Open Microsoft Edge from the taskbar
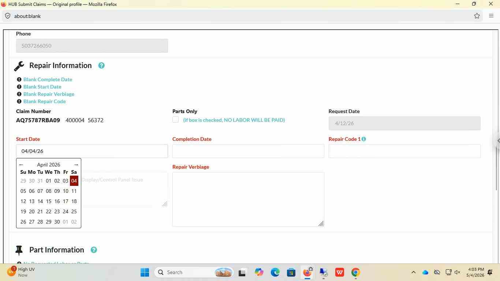Image resolution: width=500 pixels, height=281 pixels. pos(275,272)
